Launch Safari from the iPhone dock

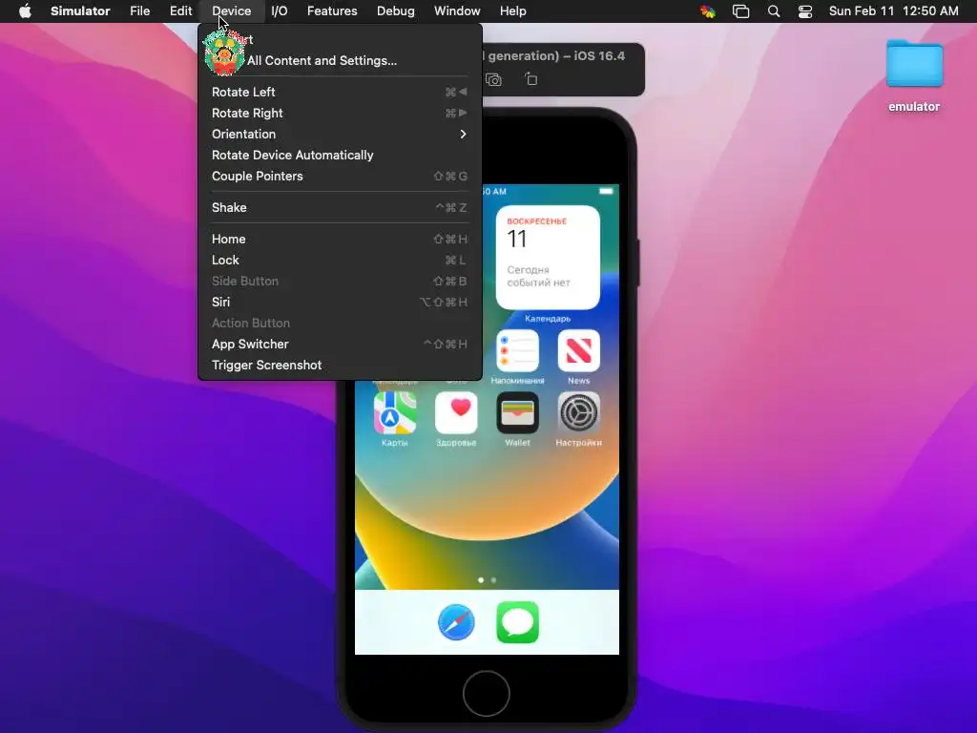point(456,622)
